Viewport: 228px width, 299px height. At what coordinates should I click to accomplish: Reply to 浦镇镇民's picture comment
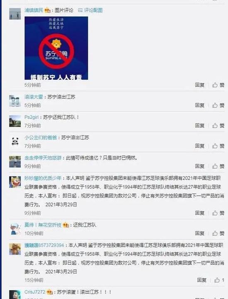[200, 85]
